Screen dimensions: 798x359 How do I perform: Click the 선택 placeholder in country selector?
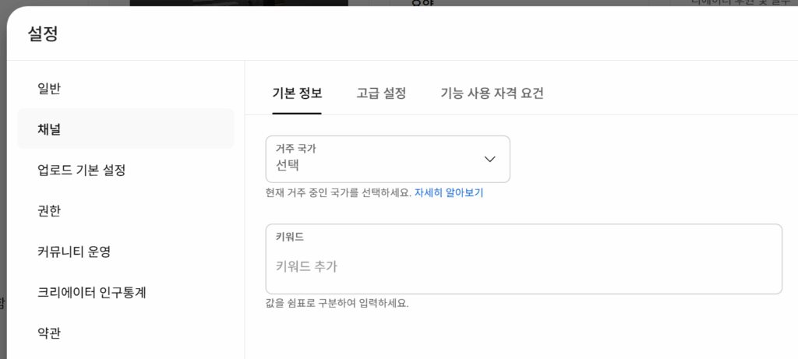[x=288, y=165]
